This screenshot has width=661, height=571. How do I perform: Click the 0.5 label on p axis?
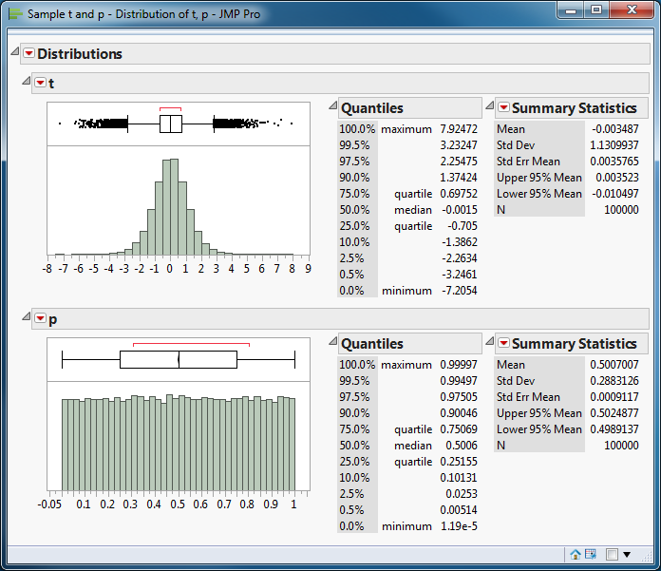pyautogui.click(x=178, y=504)
